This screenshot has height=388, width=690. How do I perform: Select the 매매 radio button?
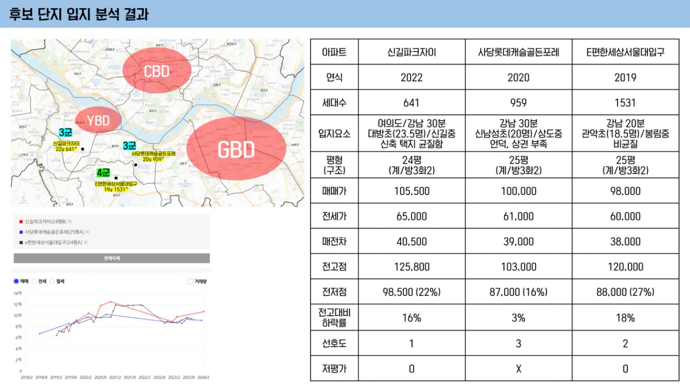coord(16,281)
